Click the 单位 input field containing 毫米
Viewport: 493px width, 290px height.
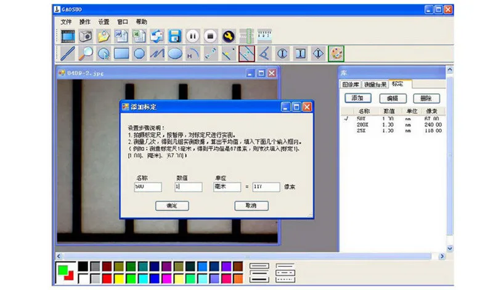click(x=227, y=187)
